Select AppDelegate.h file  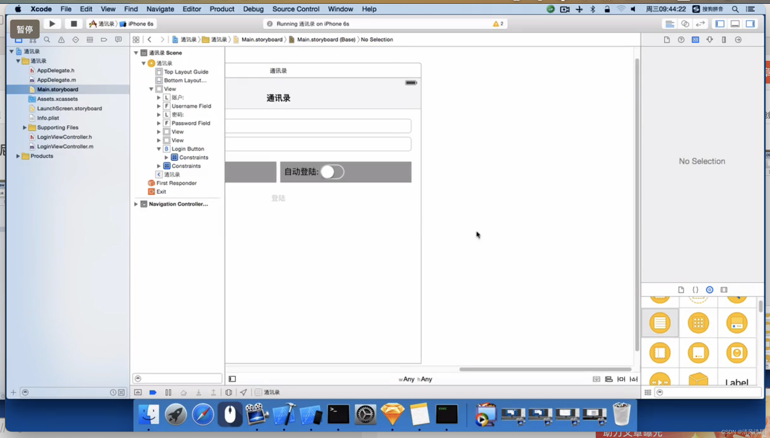pos(56,70)
